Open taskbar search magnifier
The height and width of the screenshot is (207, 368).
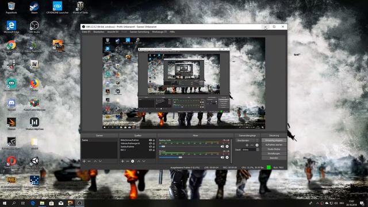[14, 203]
